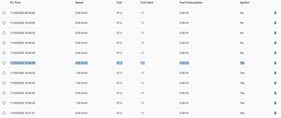Image resolution: width=281 pixels, height=118 pixels.
Task: Remove the 10:51:21 position record
Action: point(275,113)
